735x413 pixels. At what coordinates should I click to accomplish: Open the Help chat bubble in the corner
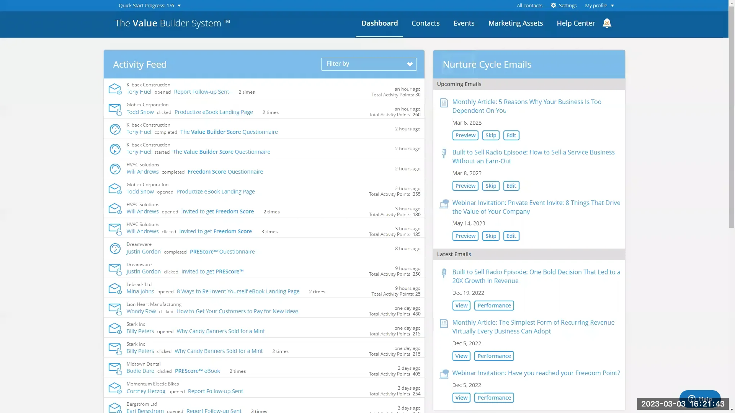click(700, 399)
